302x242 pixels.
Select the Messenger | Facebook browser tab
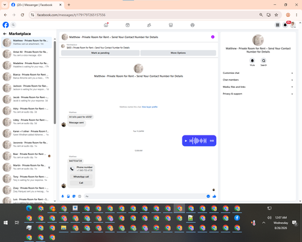[x=36, y=5]
